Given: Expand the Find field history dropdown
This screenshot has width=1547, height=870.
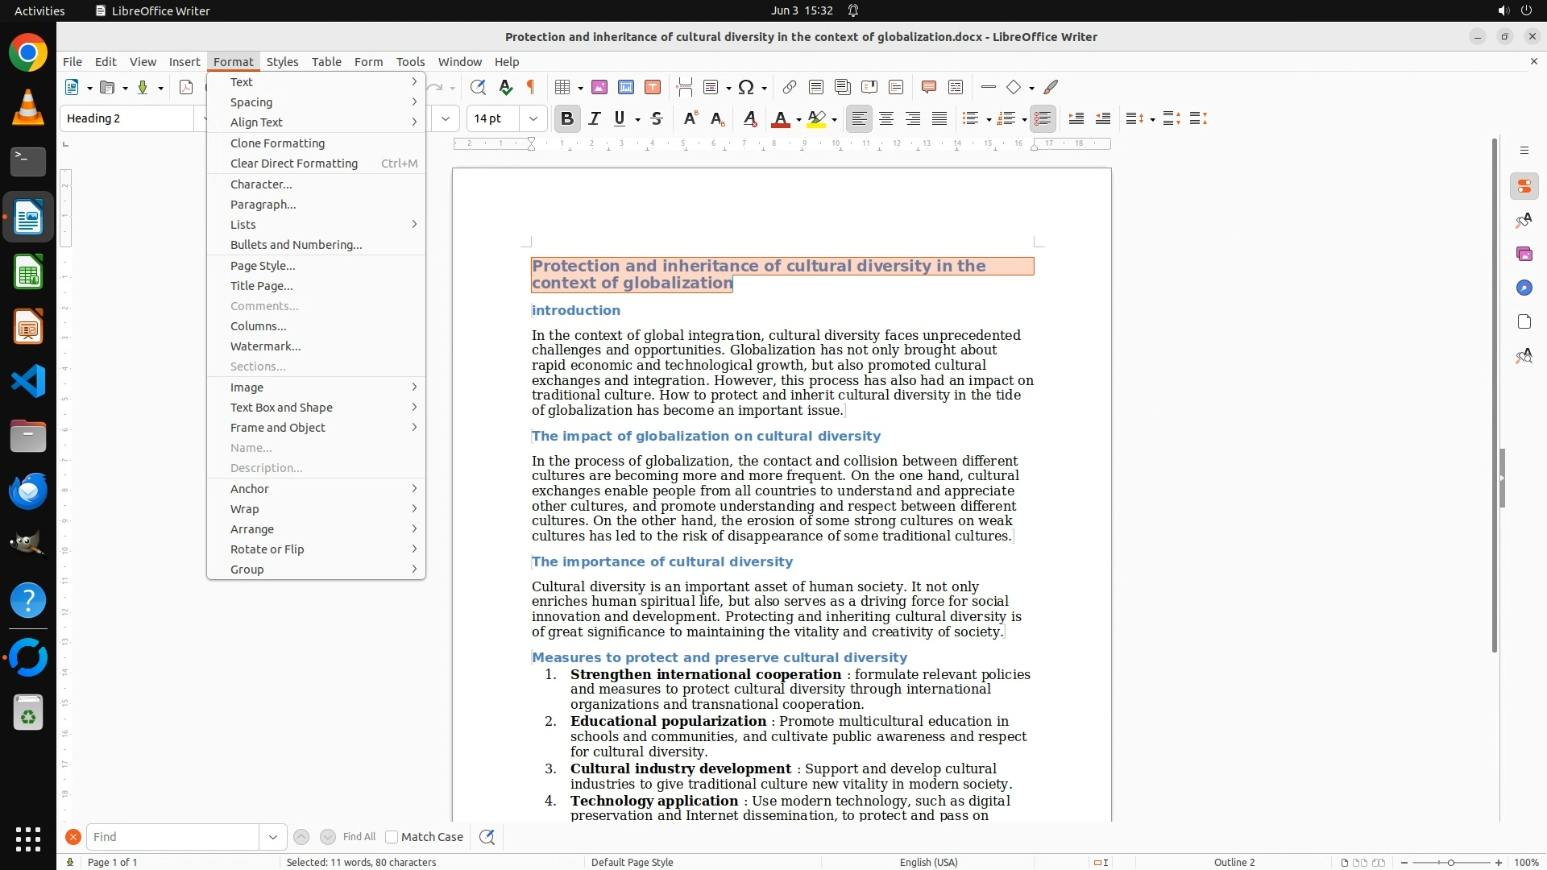Looking at the screenshot, I should tap(273, 837).
